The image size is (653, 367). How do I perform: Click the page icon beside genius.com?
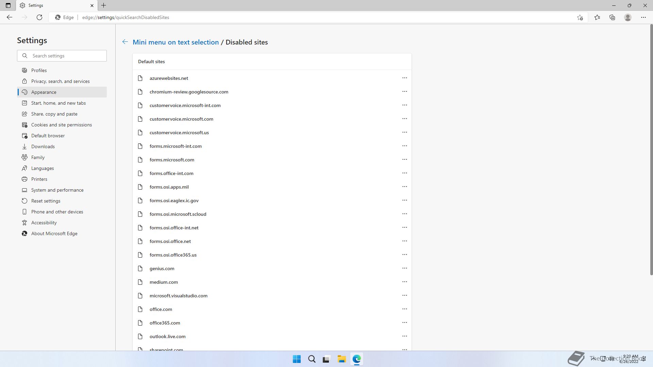(x=140, y=268)
